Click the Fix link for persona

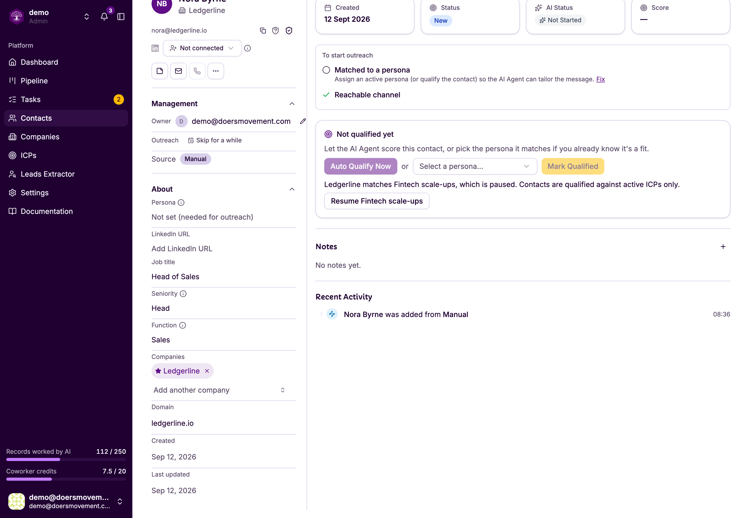(600, 79)
